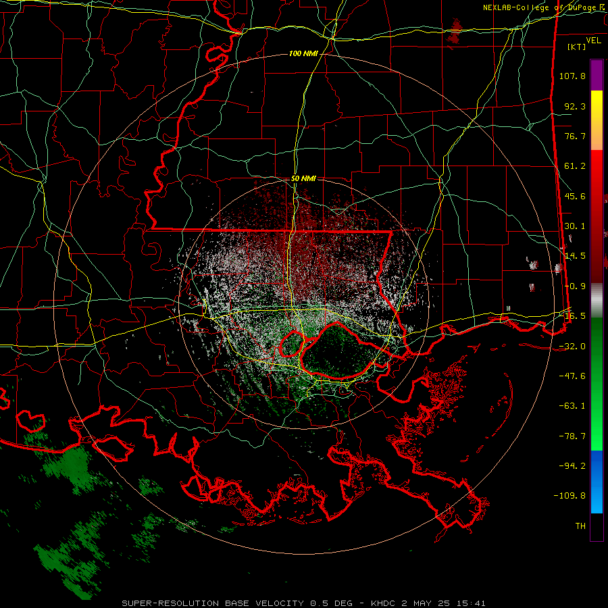The width and height of the screenshot is (608, 608).
Task: Pick the gray near-zero segment of color bar
Action: click(597, 301)
